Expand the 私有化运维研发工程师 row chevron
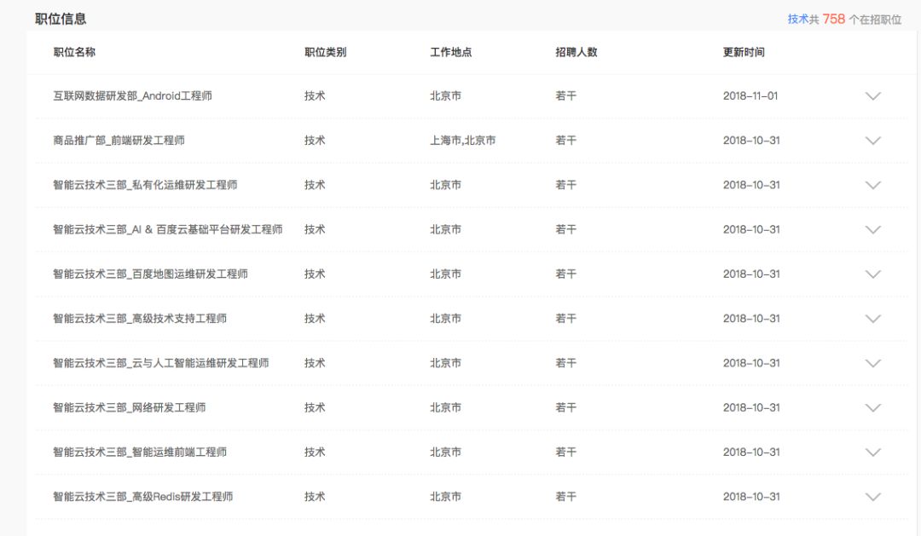Image resolution: width=921 pixels, height=536 pixels. (x=872, y=185)
